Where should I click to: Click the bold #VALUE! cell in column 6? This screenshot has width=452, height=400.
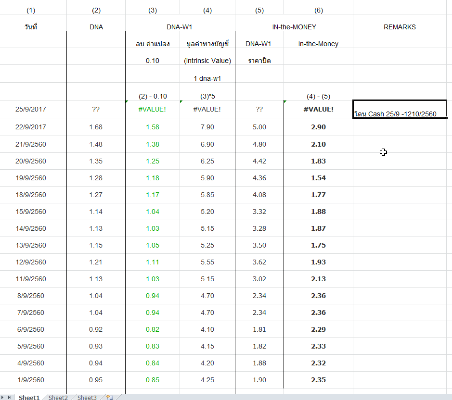coord(318,109)
